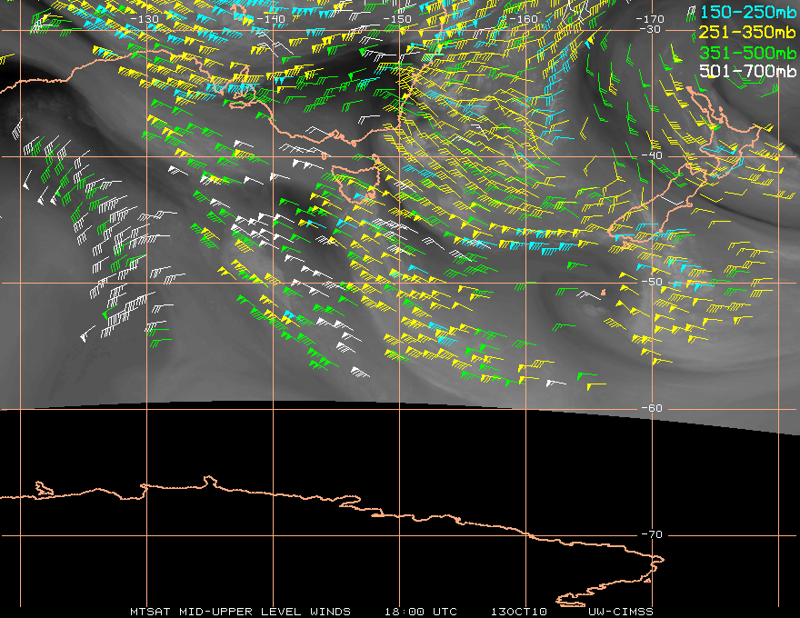Image resolution: width=800 pixels, height=618 pixels.
Task: Click the -170 longitude label
Action: pos(649,19)
